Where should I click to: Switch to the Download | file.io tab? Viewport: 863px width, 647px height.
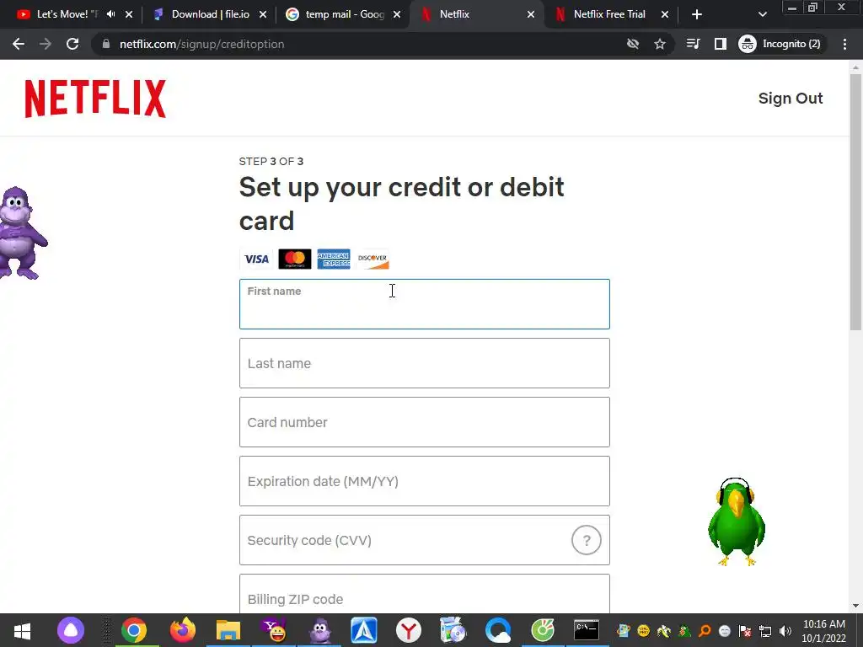[210, 14]
